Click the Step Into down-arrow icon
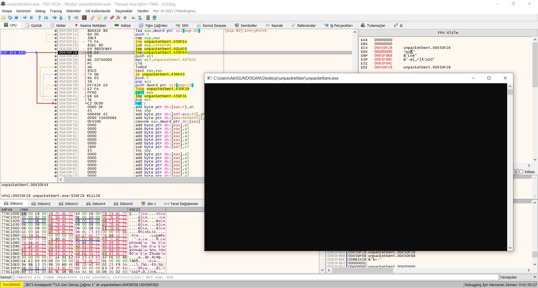 [x=40, y=18]
